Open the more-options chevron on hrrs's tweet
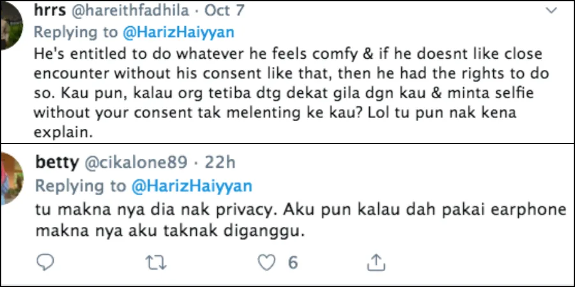Image resolution: width=575 pixels, height=287 pixels. pyautogui.click(x=551, y=11)
